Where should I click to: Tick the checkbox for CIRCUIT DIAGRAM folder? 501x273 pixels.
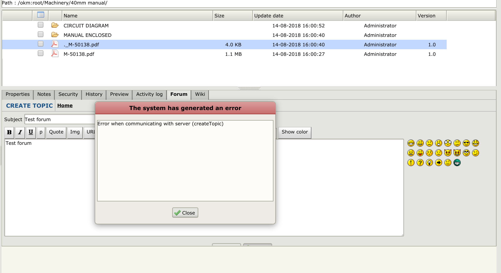pos(40,25)
